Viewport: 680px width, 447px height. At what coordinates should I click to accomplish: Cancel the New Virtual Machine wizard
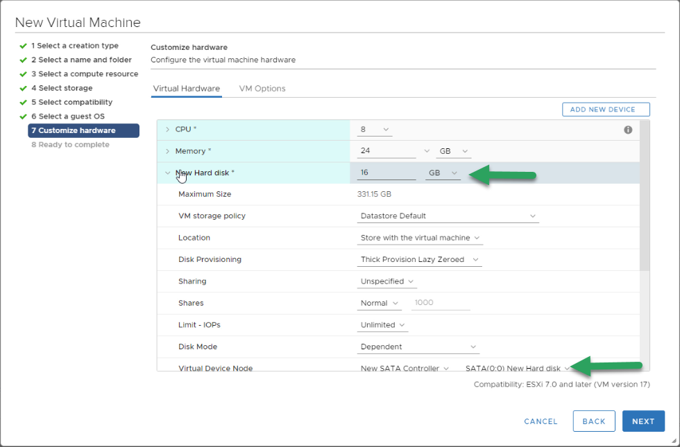click(x=541, y=421)
